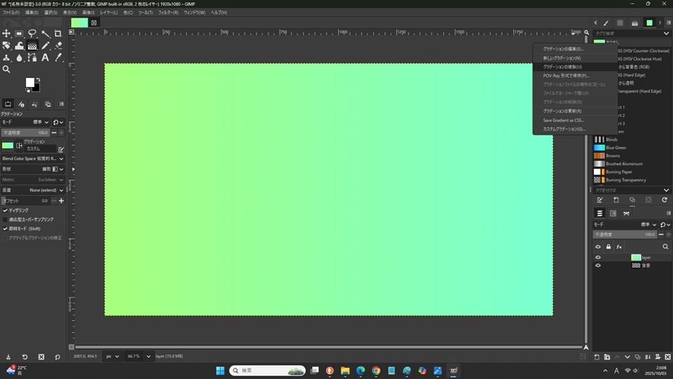Select the Crop tool

coord(57,34)
